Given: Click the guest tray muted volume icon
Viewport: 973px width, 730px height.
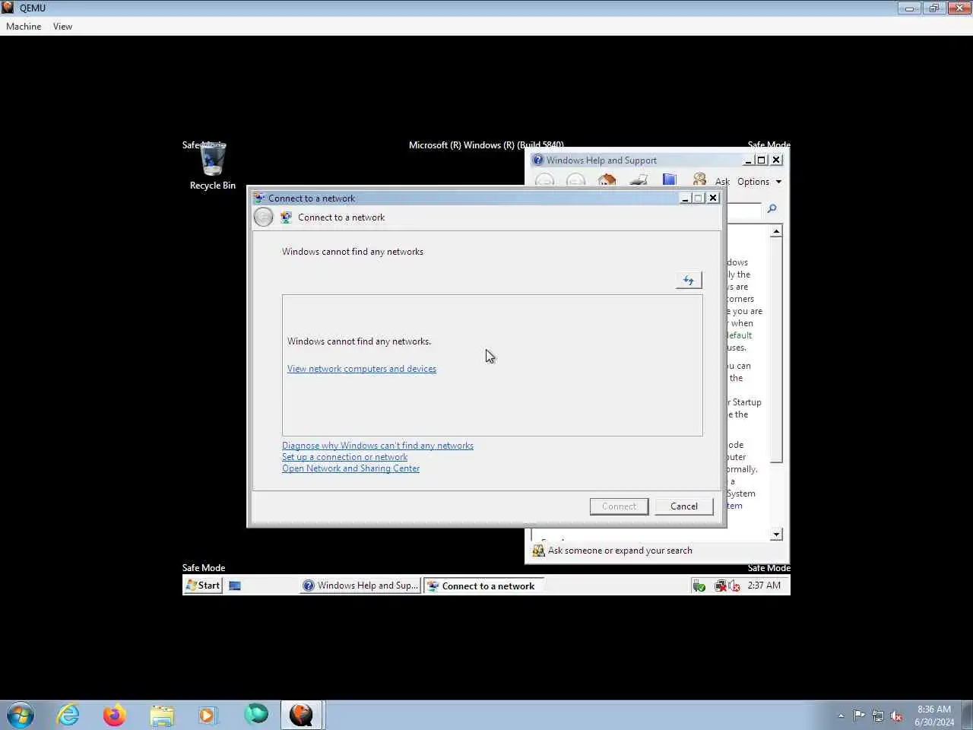Looking at the screenshot, I should click(734, 586).
